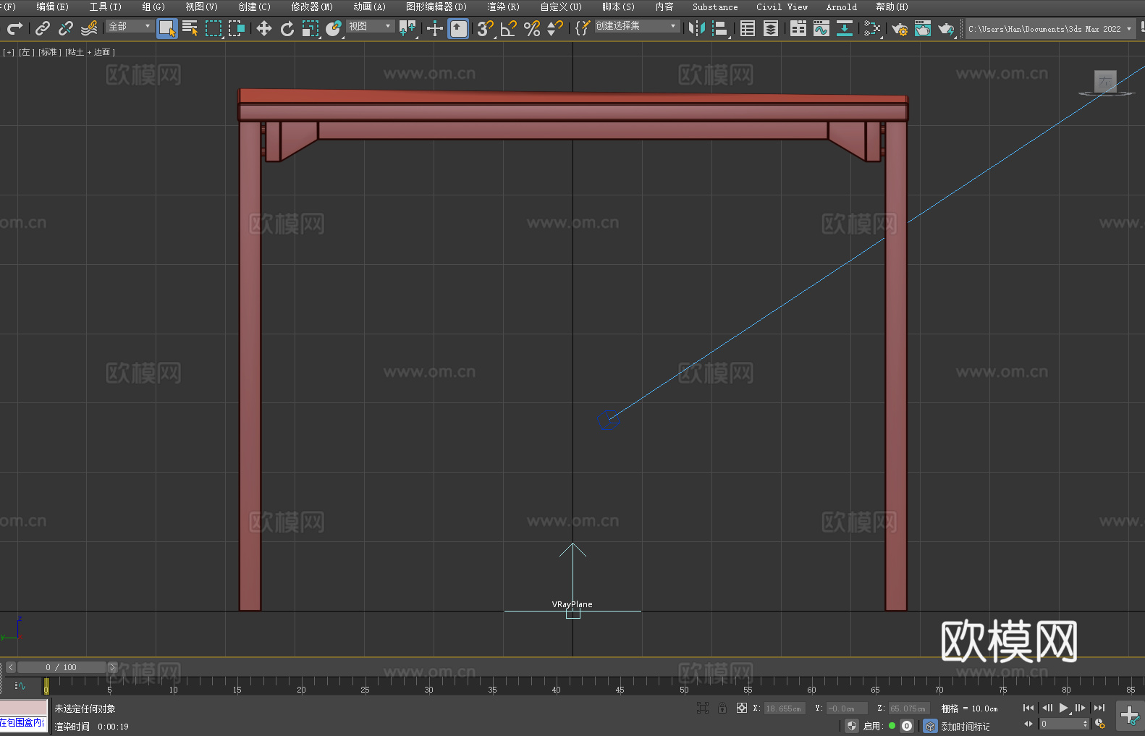Click the Edit Named Selection Sets icon
1145x736 pixels.
click(582, 28)
